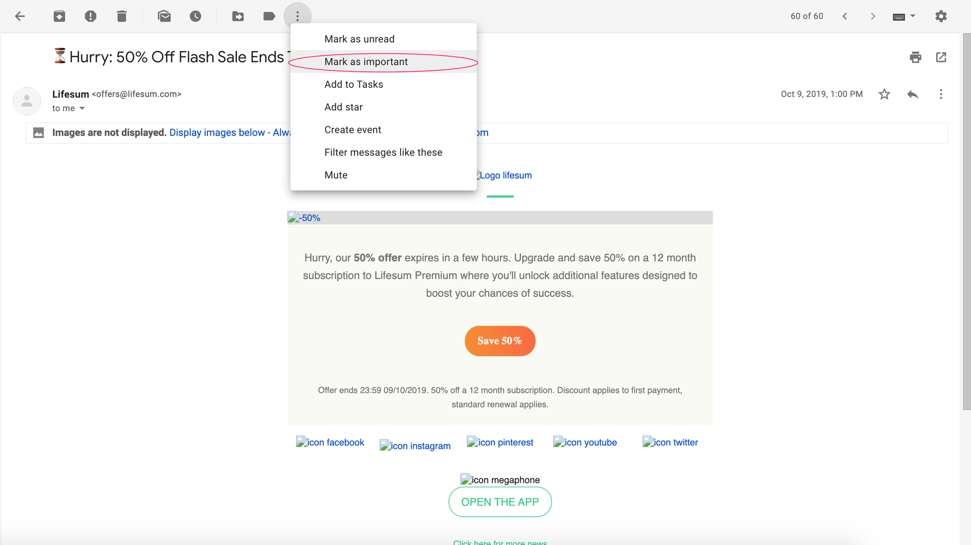The width and height of the screenshot is (971, 545).
Task: Open the Labels tag icon
Action: [269, 17]
